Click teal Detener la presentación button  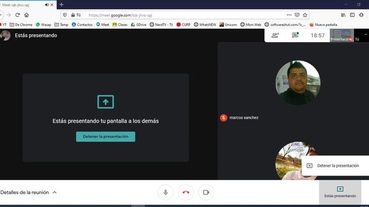click(106, 137)
